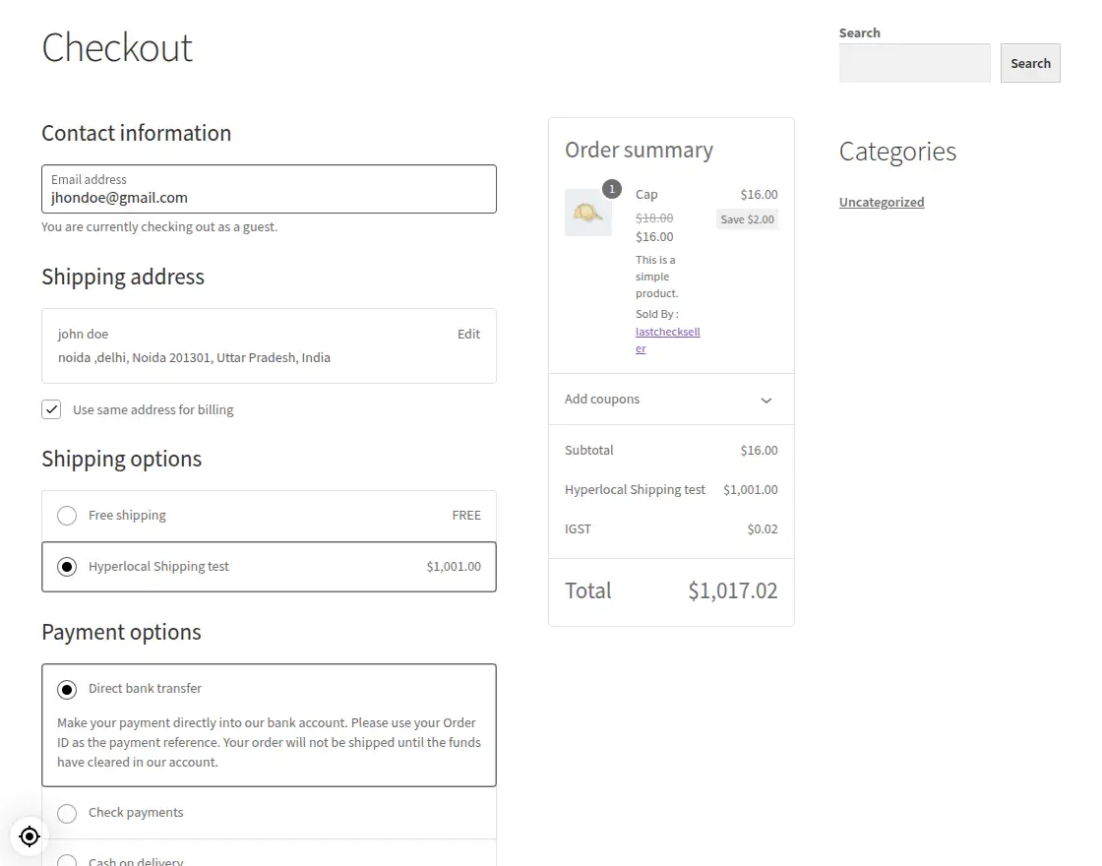
Task: Edit the shipping address
Action: 468,334
